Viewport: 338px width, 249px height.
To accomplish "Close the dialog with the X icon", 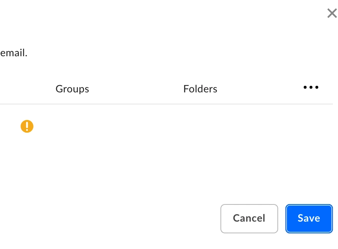I will coord(332,13).
